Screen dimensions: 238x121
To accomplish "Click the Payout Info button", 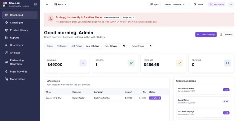I will (217, 4).
